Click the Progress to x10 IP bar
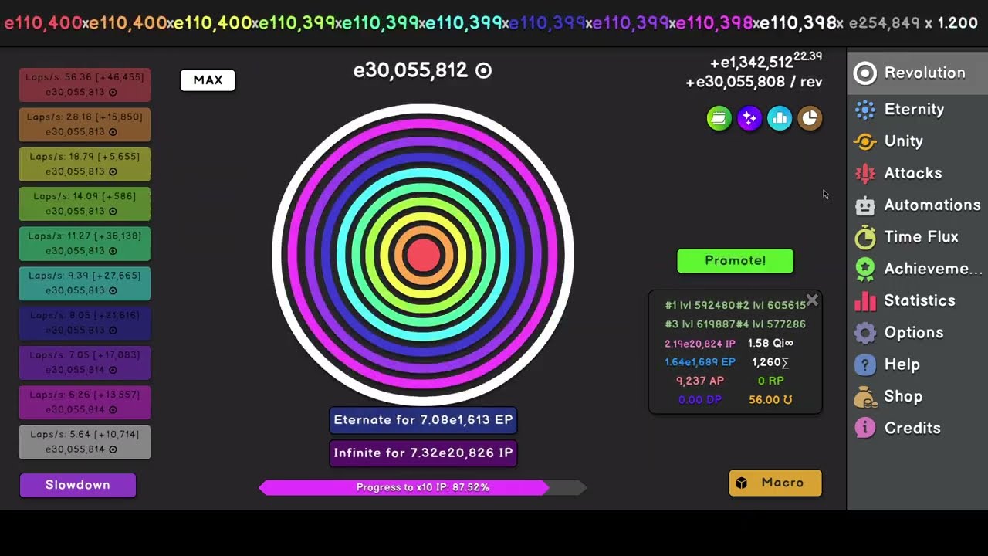988x556 pixels. (423, 487)
